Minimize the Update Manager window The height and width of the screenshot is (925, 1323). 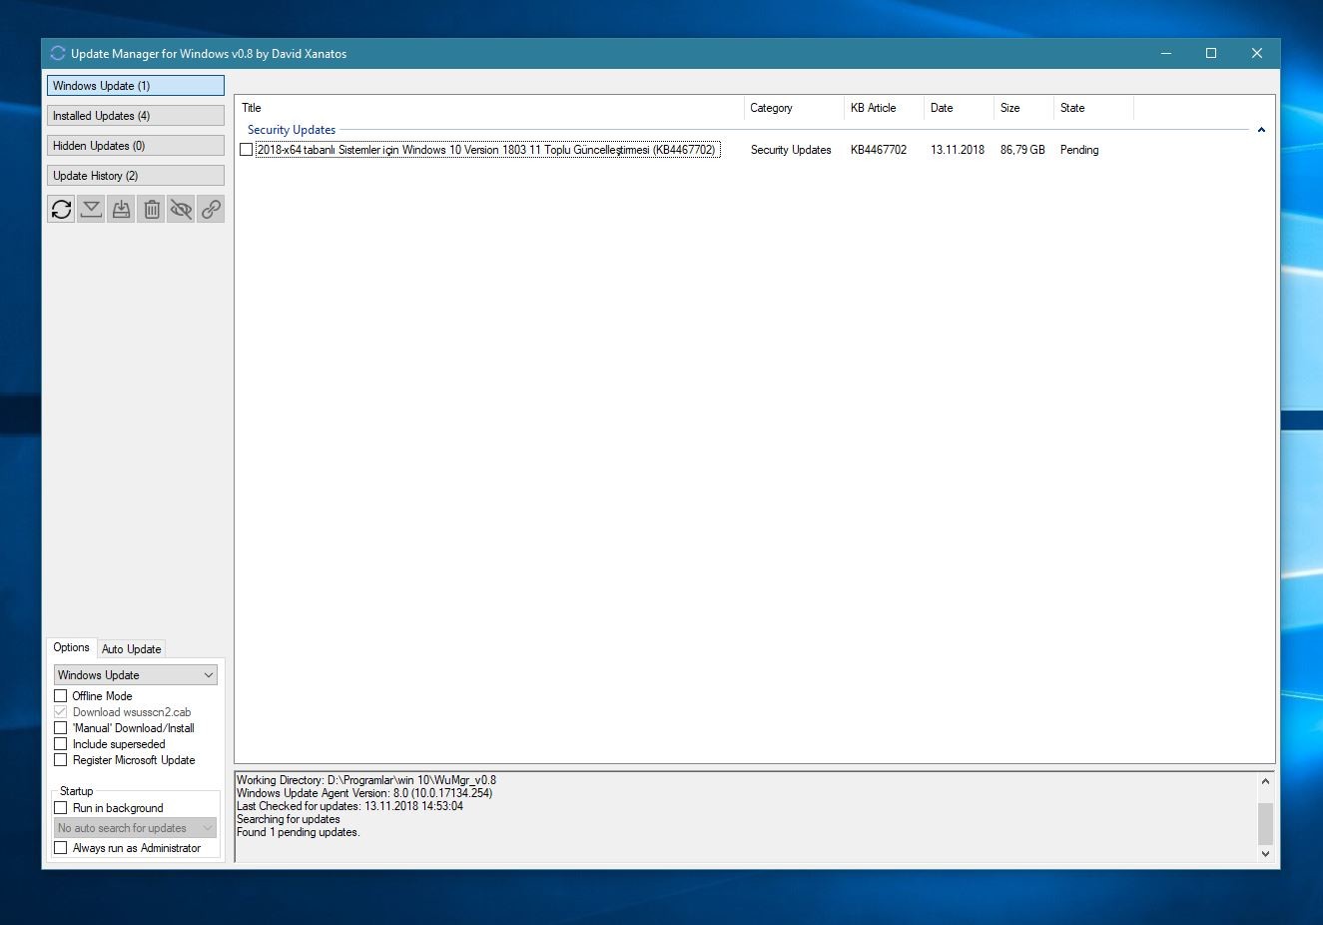tap(1165, 53)
